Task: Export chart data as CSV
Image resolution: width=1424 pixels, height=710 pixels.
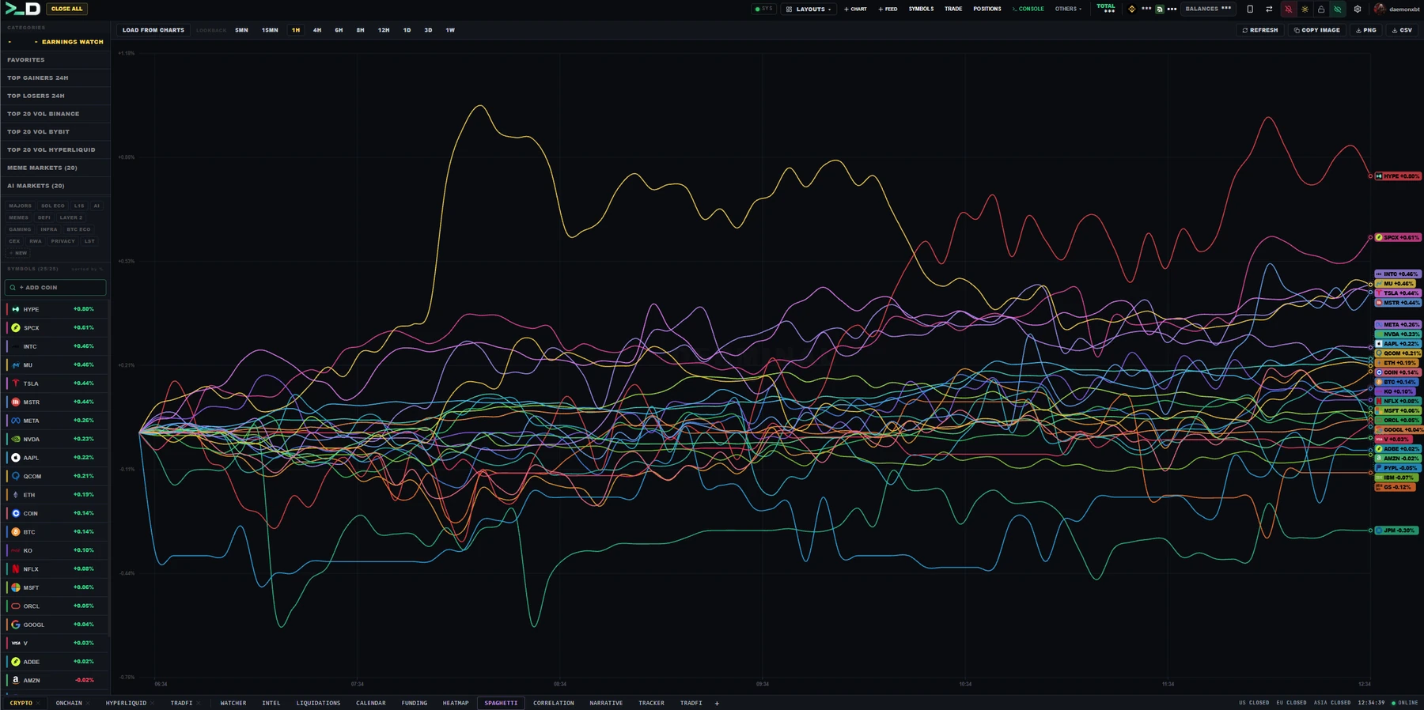Action: (x=1402, y=30)
